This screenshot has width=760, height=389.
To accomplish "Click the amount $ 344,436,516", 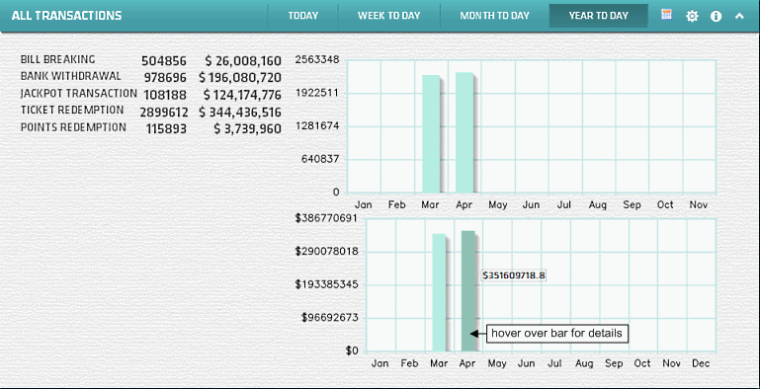I will coord(240,113).
